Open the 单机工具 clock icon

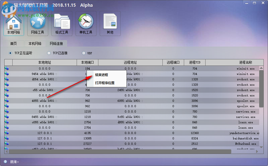point(86,24)
